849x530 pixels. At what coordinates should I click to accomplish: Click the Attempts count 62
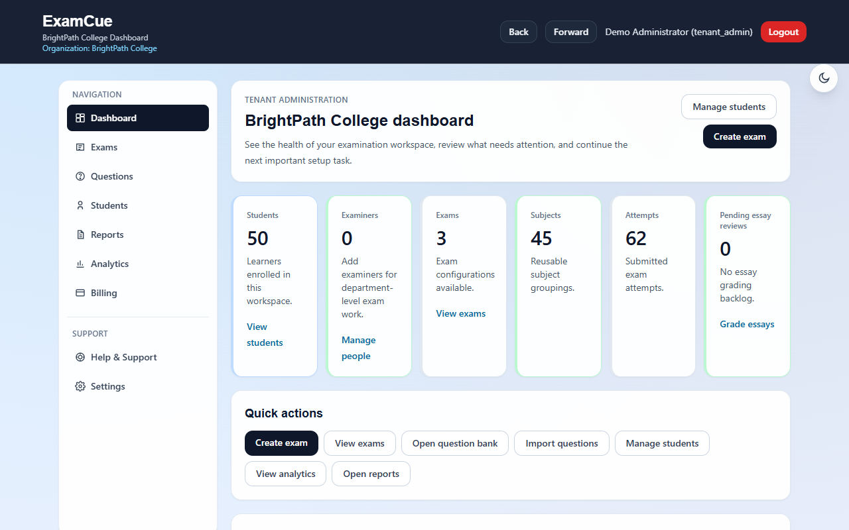pyautogui.click(x=636, y=238)
